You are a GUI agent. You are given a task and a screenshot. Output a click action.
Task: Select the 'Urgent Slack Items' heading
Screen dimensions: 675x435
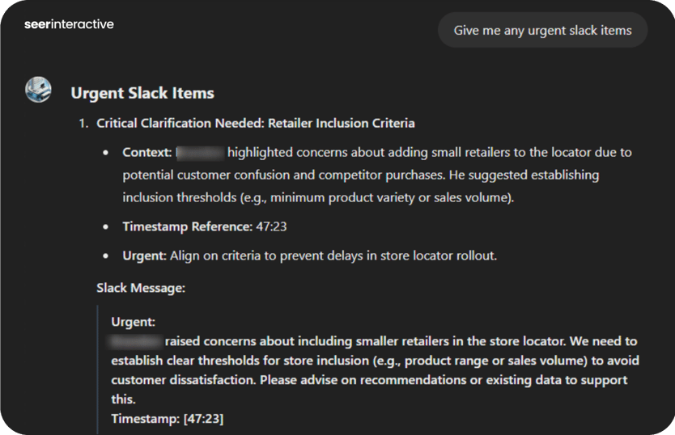pos(142,93)
